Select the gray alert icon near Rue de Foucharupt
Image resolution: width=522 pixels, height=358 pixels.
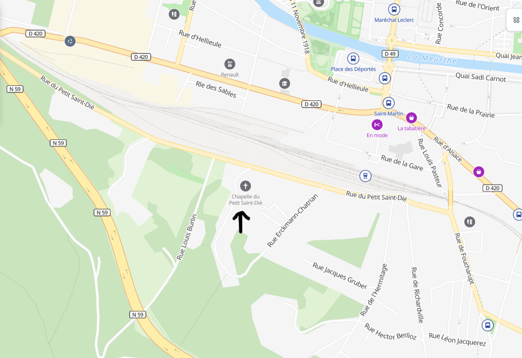[470, 221]
